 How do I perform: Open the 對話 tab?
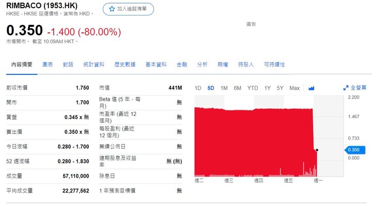(68, 65)
